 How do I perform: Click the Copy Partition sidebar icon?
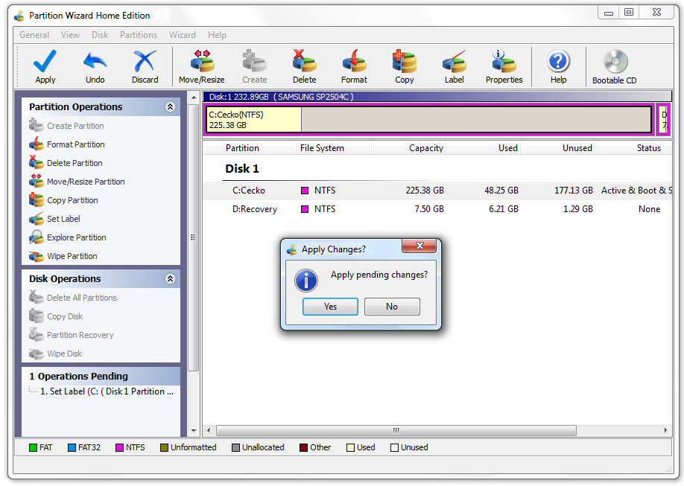[37, 200]
